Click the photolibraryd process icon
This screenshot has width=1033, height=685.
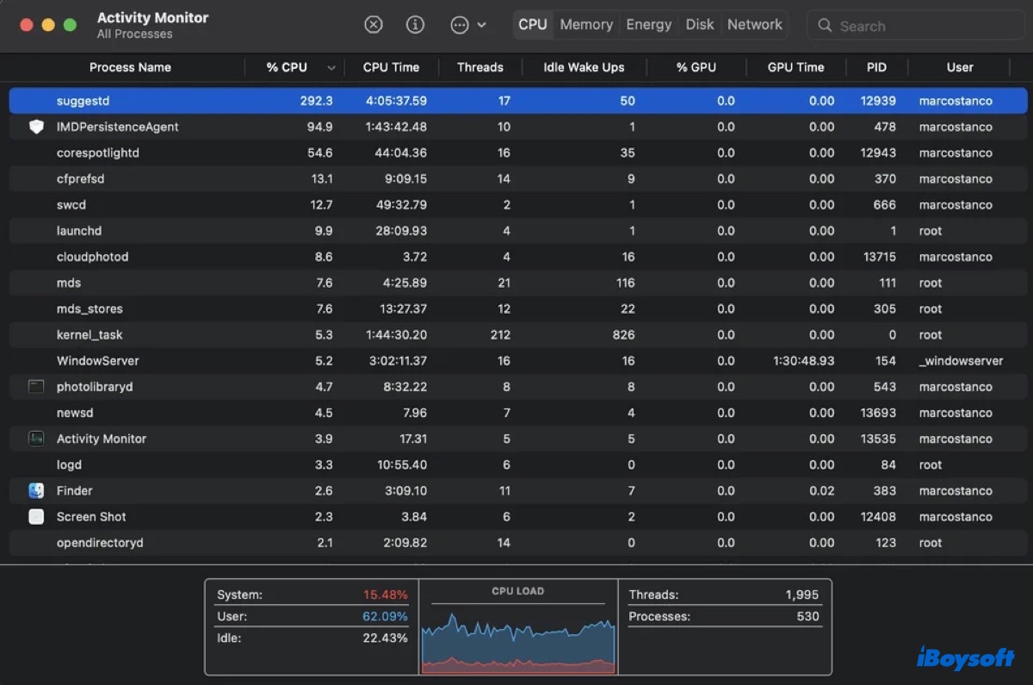pos(36,387)
